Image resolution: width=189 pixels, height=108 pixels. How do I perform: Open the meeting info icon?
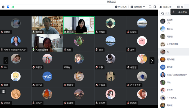pyautogui.click(x=3, y=7)
